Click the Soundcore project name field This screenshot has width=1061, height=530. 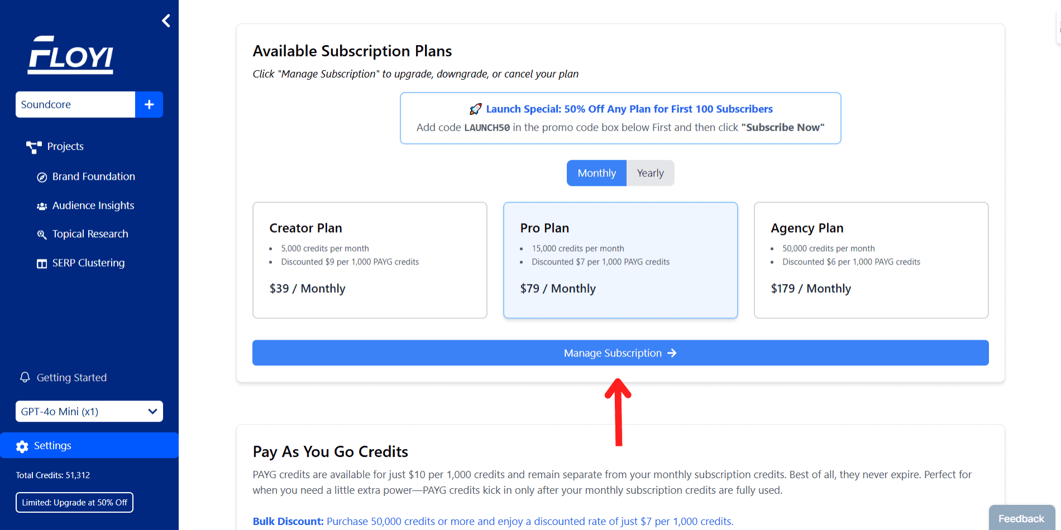75,104
